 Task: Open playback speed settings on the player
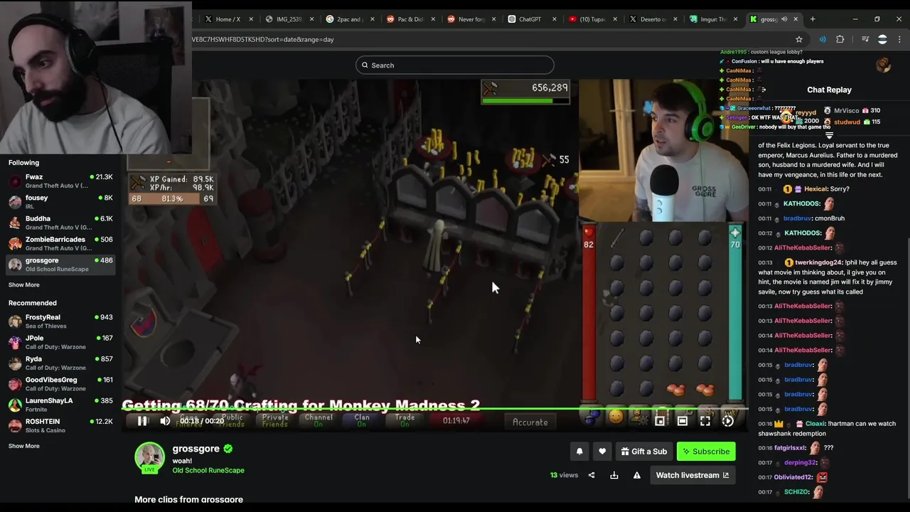tap(727, 421)
